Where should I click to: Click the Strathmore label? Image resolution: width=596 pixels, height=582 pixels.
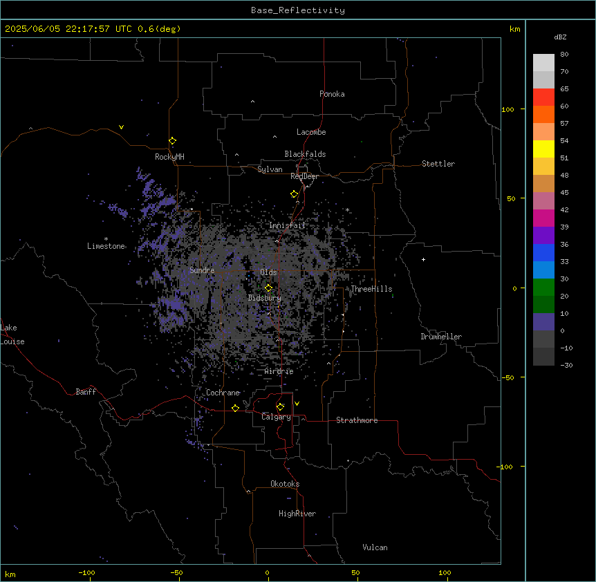click(x=357, y=420)
